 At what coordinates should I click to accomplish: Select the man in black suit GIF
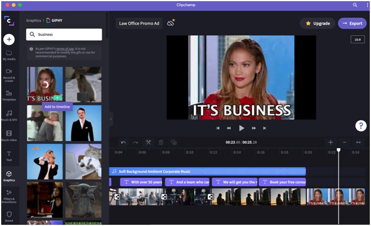click(x=83, y=123)
